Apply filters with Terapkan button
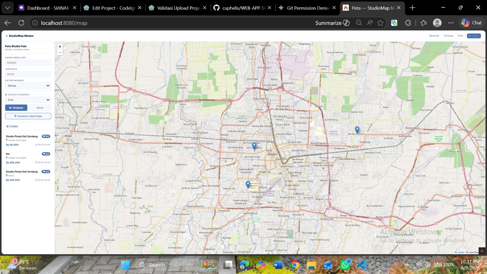487x274 pixels. click(x=16, y=108)
